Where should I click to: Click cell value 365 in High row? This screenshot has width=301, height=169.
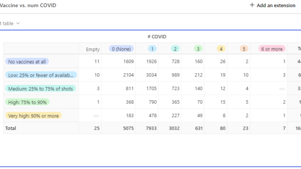pos(176,102)
